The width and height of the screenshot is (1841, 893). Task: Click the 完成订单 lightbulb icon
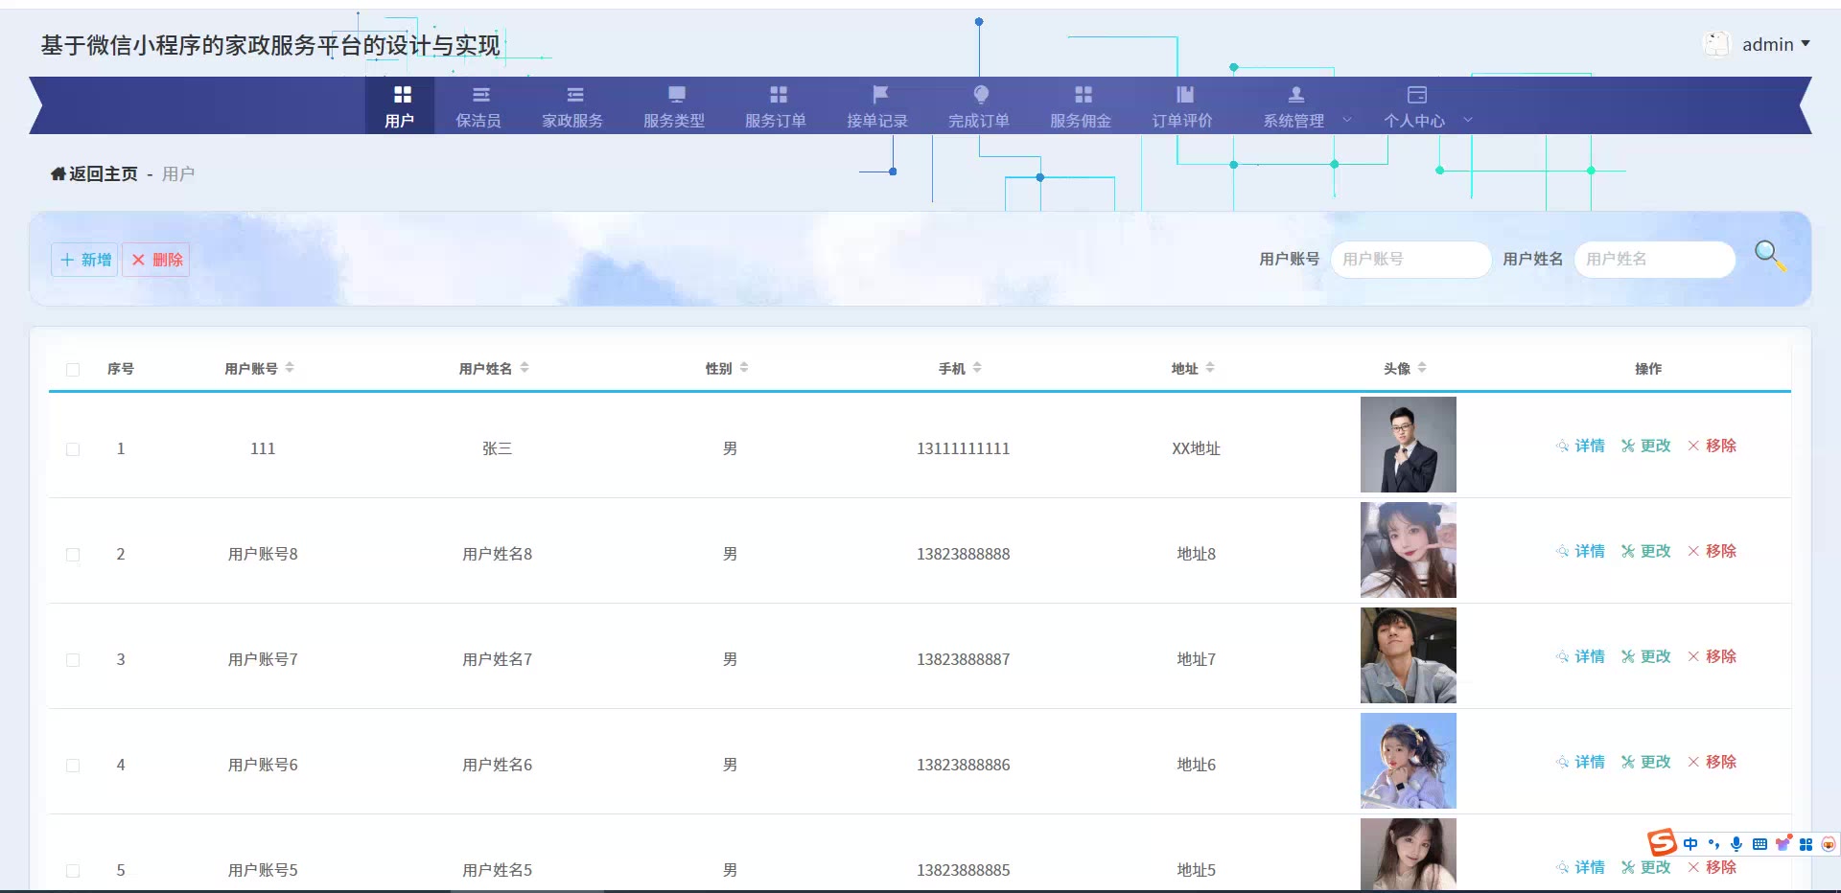point(980,95)
